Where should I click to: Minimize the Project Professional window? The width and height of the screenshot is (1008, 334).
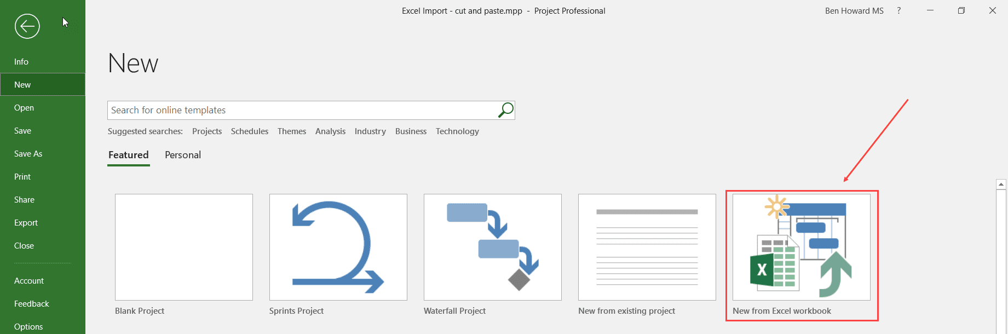(x=930, y=10)
